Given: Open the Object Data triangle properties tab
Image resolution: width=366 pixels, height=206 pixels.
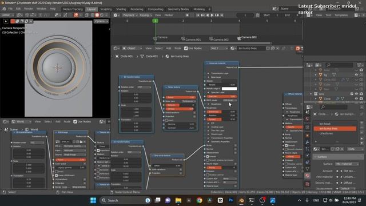Looking at the screenshot, I should pyautogui.click(x=308, y=169).
